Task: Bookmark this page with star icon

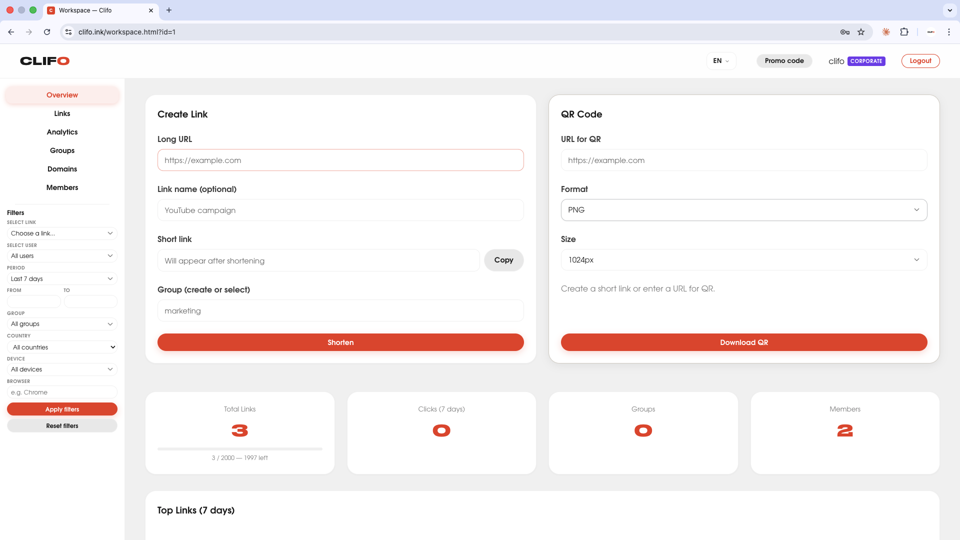Action: [861, 32]
